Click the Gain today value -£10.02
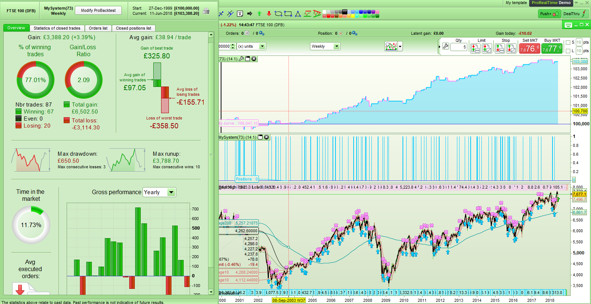Image resolution: width=591 pixels, height=304 pixels. [525, 33]
